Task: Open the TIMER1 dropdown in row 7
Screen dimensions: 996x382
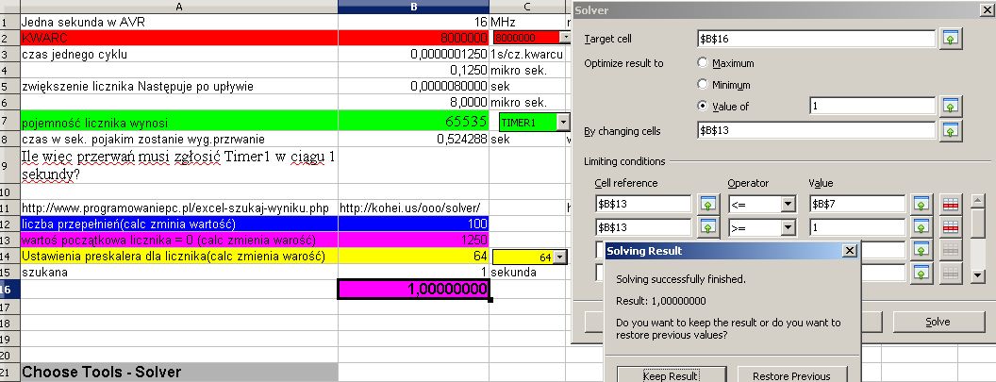Action: click(563, 122)
